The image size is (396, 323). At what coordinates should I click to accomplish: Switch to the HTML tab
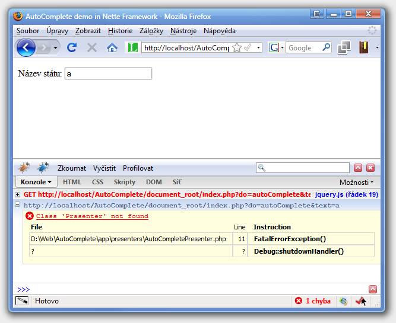pyautogui.click(x=72, y=182)
